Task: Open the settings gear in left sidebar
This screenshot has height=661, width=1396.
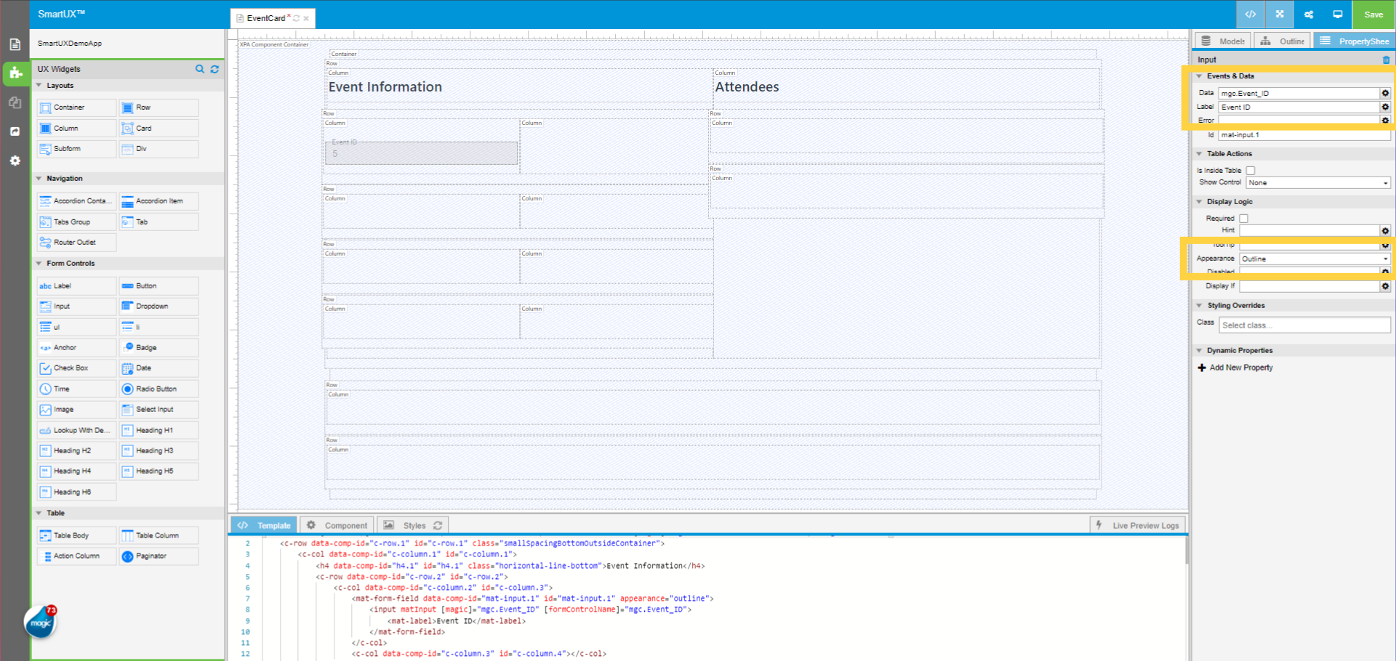Action: (15, 161)
